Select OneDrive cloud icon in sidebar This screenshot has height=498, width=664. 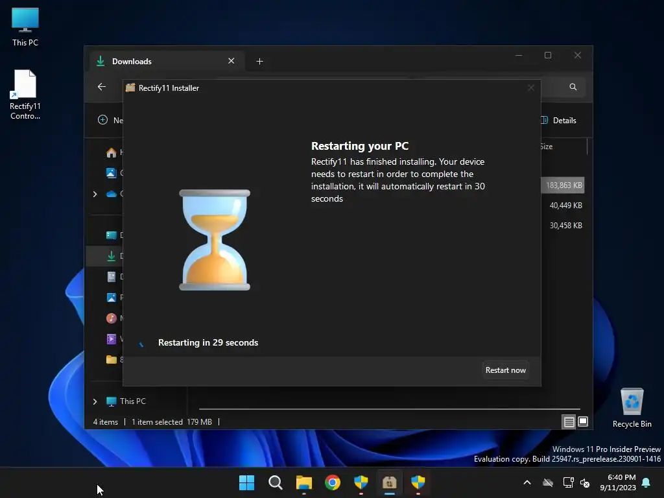coord(112,194)
